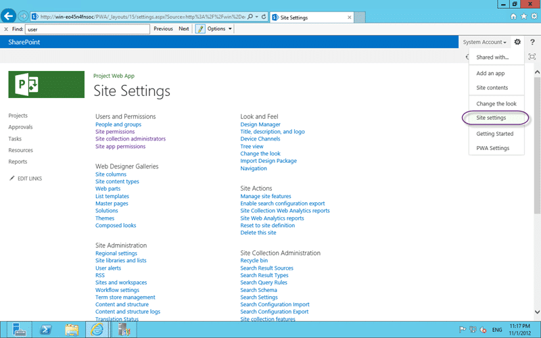Click the SharePoint favicon in address bar
Screen dimensions: 541x338
[x=34, y=16]
